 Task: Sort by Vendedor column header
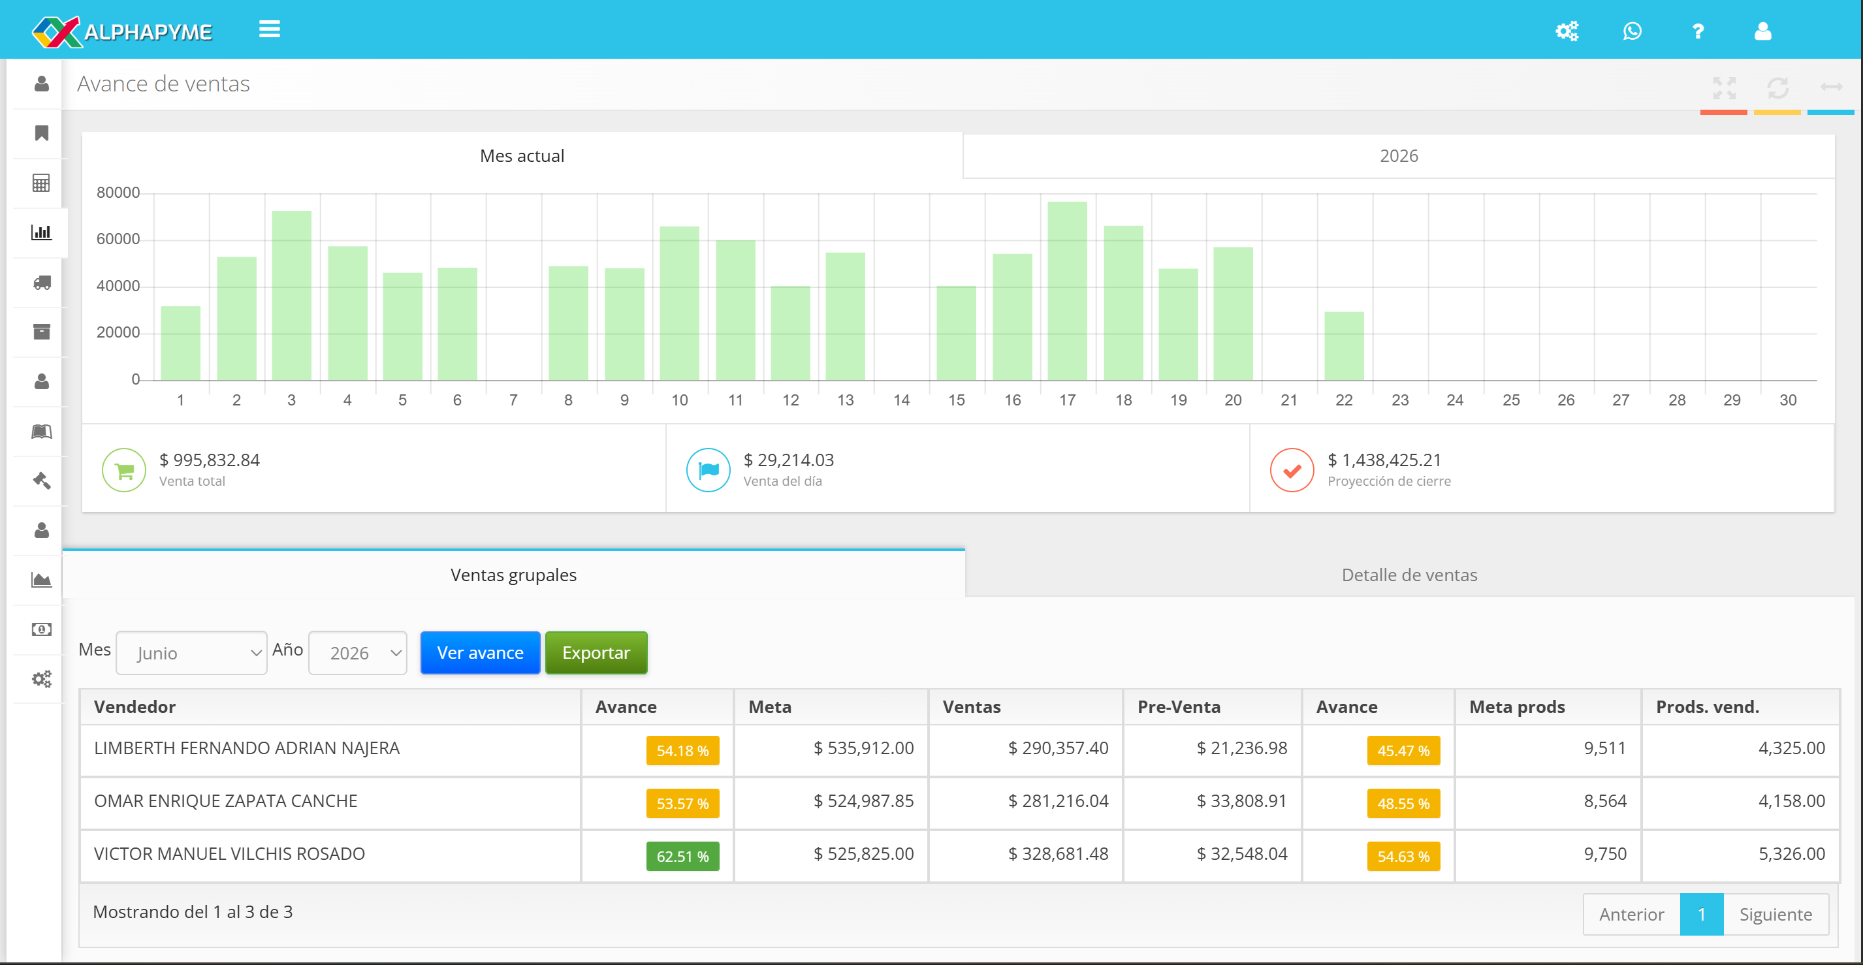(x=330, y=706)
